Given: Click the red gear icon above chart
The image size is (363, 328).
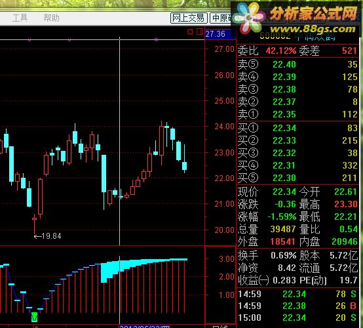Looking at the screenshot, I should [190, 31].
